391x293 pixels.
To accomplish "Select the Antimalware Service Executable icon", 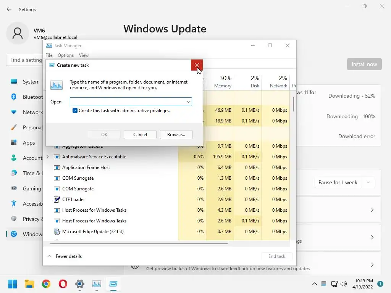I will [x=57, y=157].
